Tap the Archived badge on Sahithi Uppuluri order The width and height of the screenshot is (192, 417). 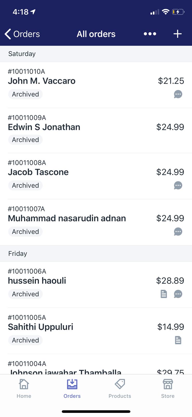point(25,340)
